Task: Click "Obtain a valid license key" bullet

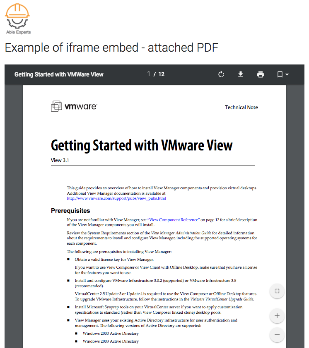Action: pyautogui.click(x=114, y=260)
